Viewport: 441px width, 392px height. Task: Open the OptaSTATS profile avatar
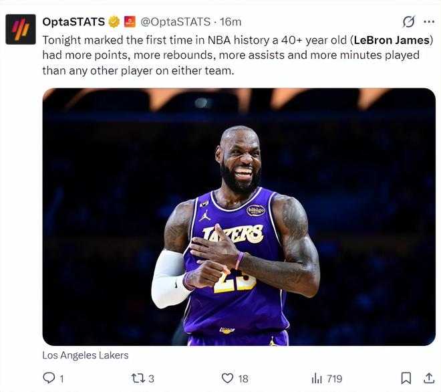click(21, 29)
